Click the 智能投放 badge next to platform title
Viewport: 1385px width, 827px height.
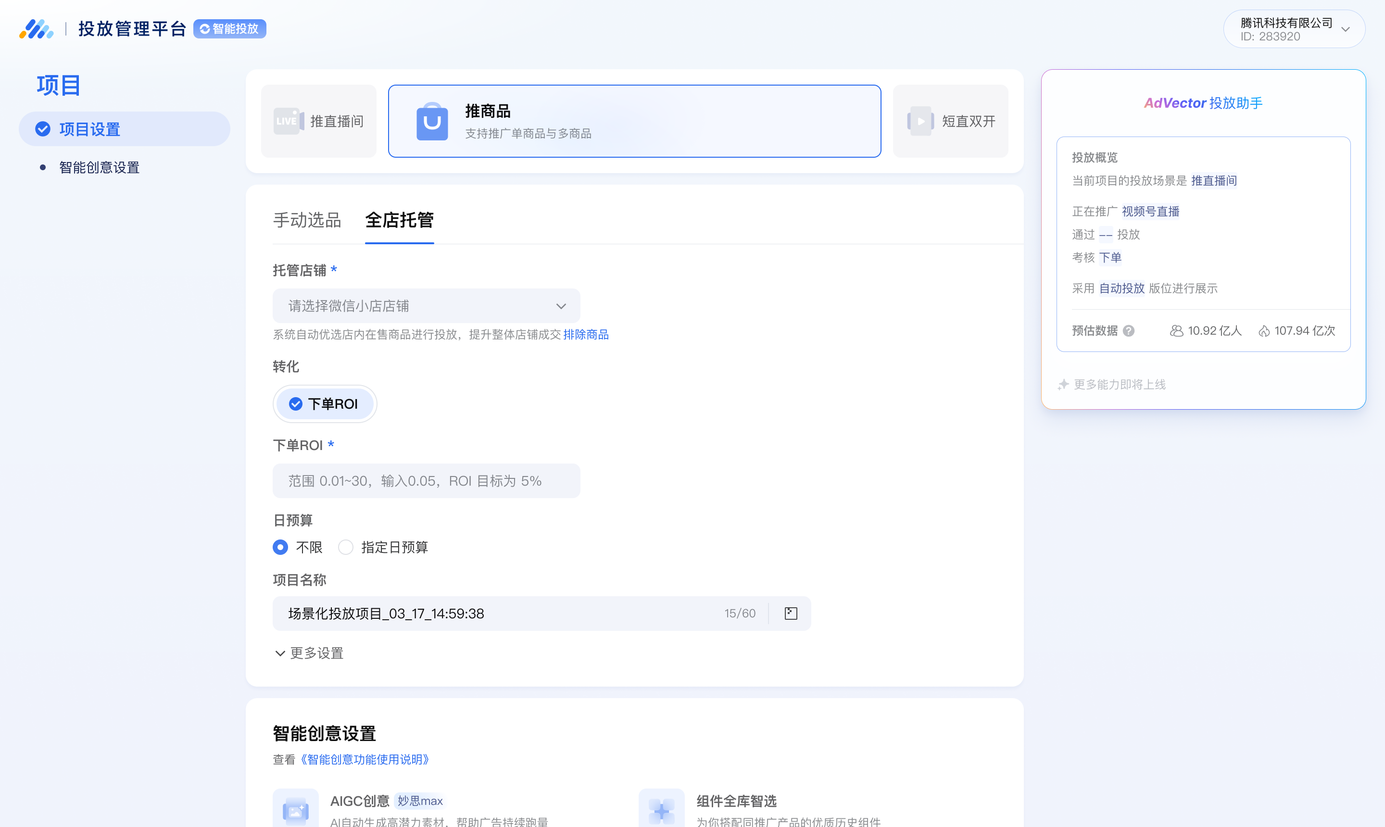229,28
